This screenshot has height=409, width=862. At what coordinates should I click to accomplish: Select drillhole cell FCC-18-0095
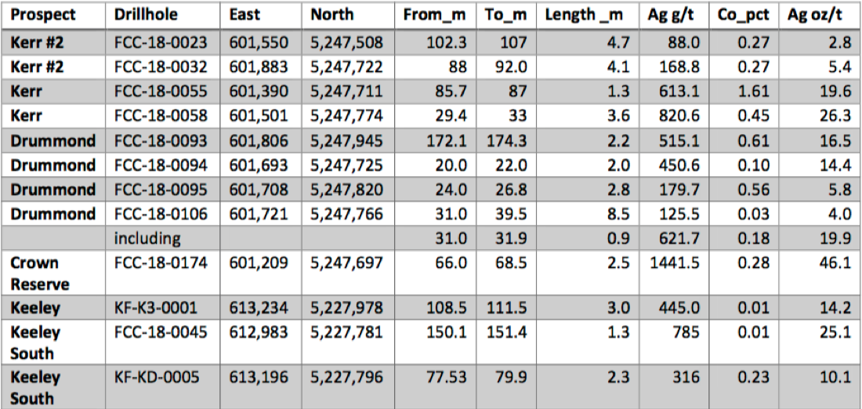(161, 190)
